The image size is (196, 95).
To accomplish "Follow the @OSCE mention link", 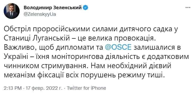I will [118, 48].
